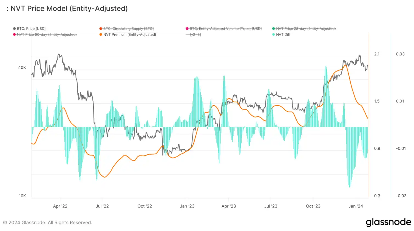Show BTC: Entity-Adjusted Volume (Total) series
Screen dimensions: 414x231
pyautogui.click(x=225, y=28)
